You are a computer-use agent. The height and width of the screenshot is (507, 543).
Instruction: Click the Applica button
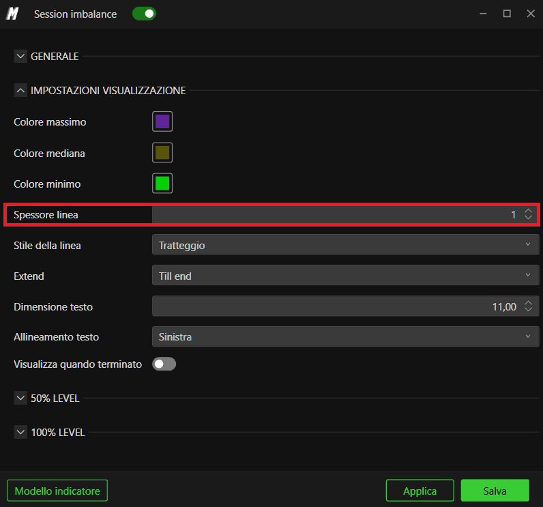click(420, 491)
